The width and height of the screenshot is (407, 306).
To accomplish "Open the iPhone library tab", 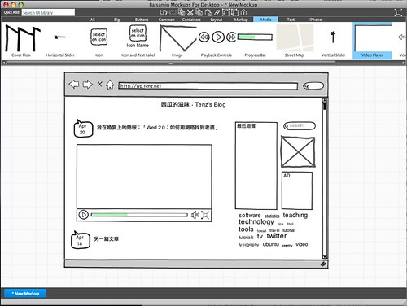I will pyautogui.click(x=315, y=20).
